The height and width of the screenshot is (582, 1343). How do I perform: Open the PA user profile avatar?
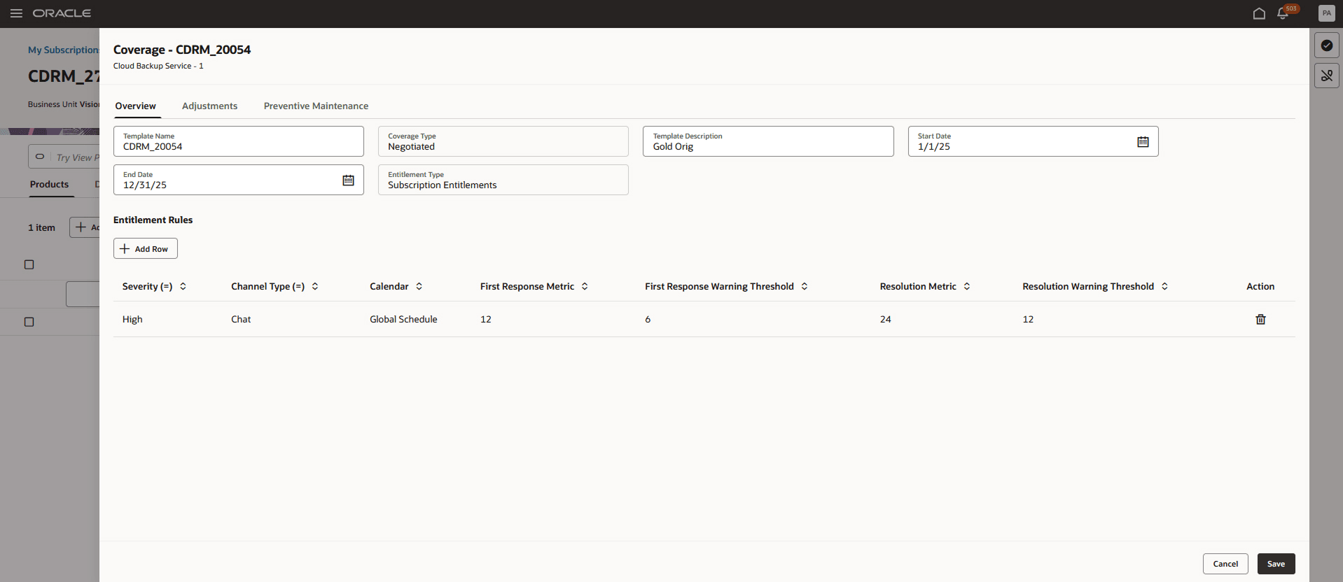tap(1326, 13)
